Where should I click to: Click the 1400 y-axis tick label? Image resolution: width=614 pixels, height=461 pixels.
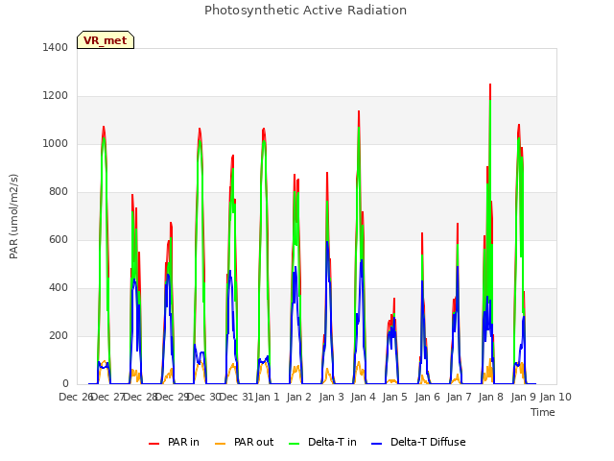pos(56,47)
